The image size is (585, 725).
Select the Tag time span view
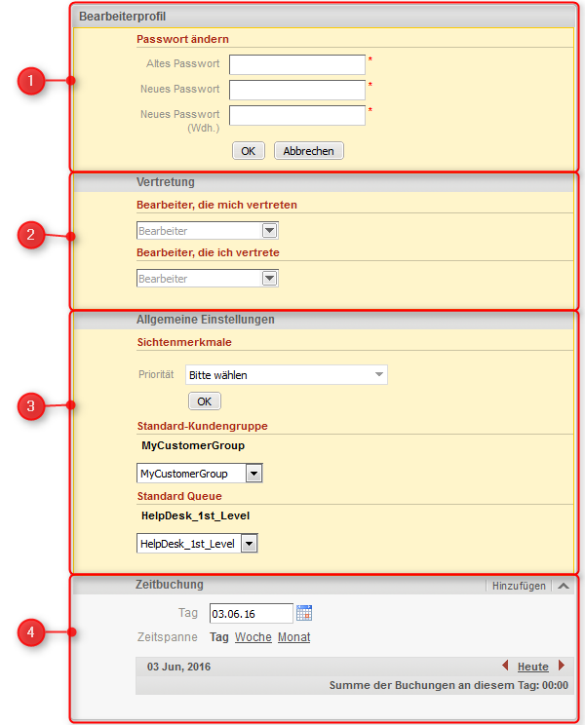[x=219, y=637]
